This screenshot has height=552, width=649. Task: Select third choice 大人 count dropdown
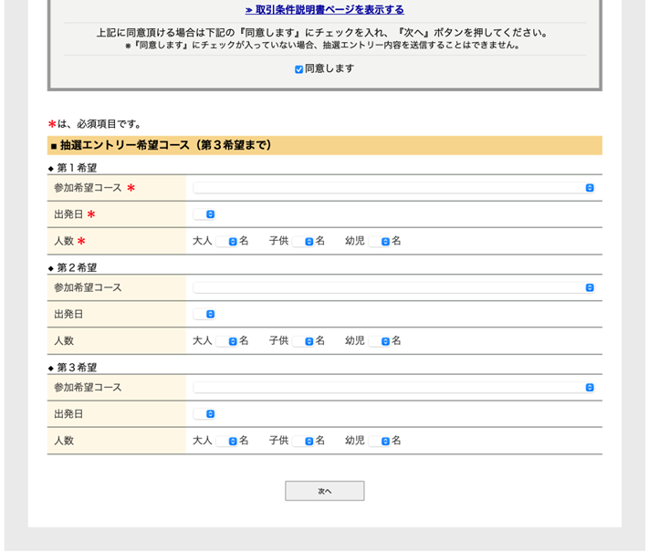pyautogui.click(x=226, y=441)
